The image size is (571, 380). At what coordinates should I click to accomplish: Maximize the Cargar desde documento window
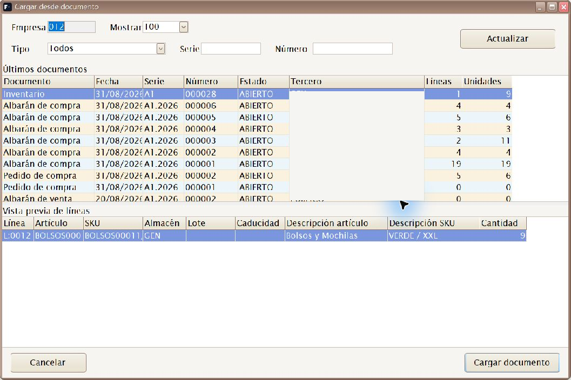point(552,7)
